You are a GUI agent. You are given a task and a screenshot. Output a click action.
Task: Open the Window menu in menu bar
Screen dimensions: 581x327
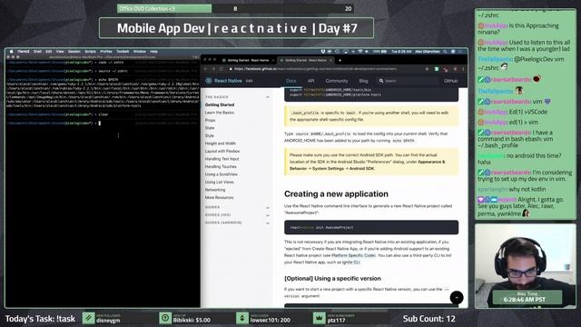(139, 52)
